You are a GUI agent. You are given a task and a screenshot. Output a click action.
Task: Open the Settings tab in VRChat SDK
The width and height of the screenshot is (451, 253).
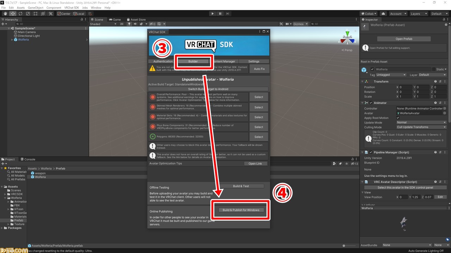(x=253, y=61)
